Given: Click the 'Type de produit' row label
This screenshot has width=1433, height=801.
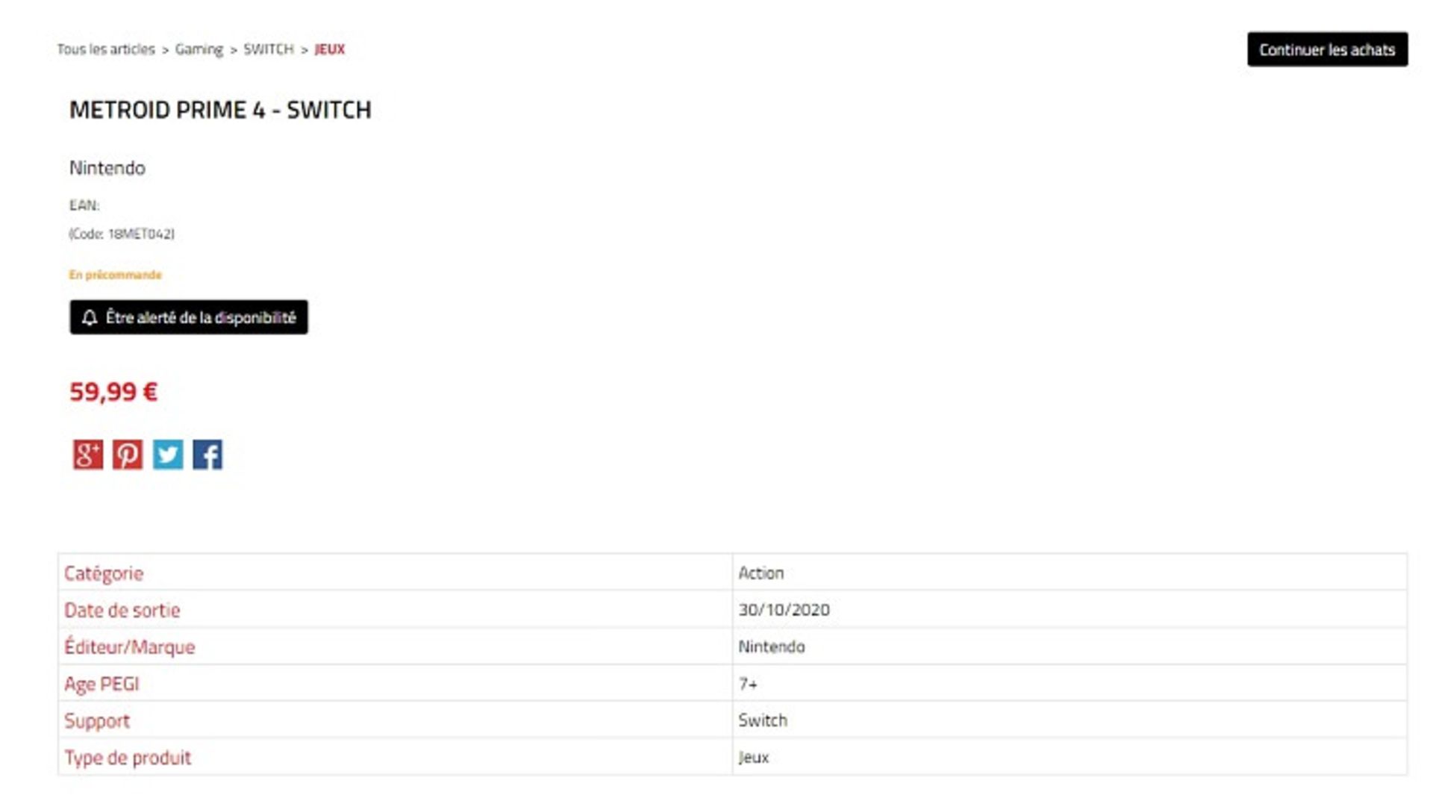Looking at the screenshot, I should pyautogui.click(x=128, y=758).
